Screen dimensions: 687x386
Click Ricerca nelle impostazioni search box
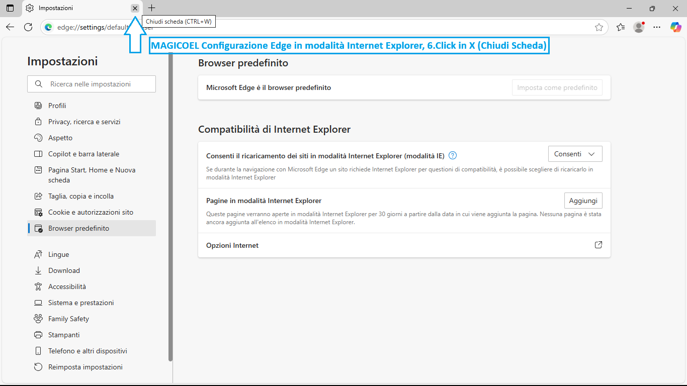click(x=92, y=84)
